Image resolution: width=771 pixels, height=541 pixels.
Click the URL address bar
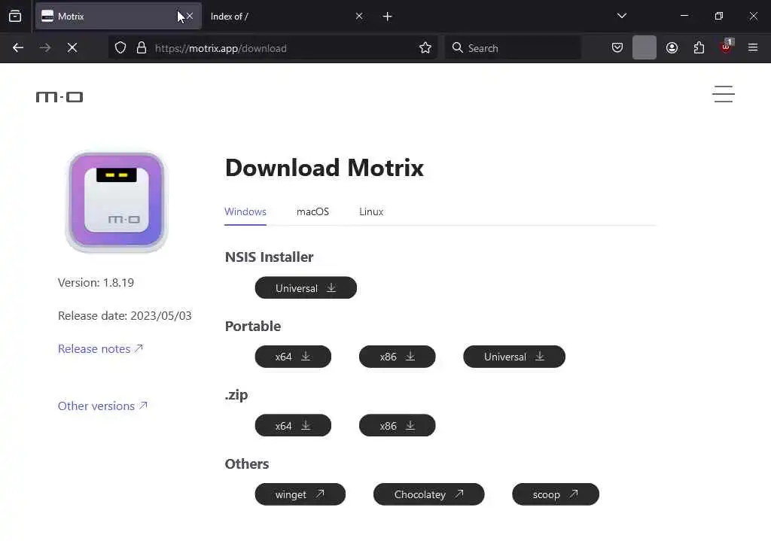tap(273, 47)
